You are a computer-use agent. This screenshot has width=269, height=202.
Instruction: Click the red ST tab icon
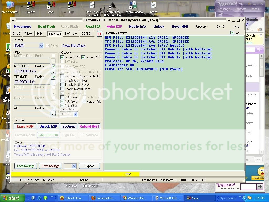pos(100,34)
